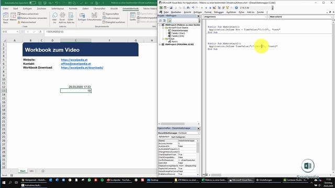This screenshot has width=335, height=188.
Task: Click the properties panel vertical scrollbar
Action: pyautogui.click(x=198, y=147)
